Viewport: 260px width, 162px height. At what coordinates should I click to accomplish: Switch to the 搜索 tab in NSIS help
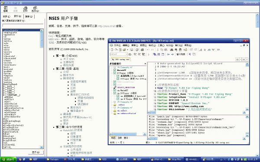click(x=29, y=16)
